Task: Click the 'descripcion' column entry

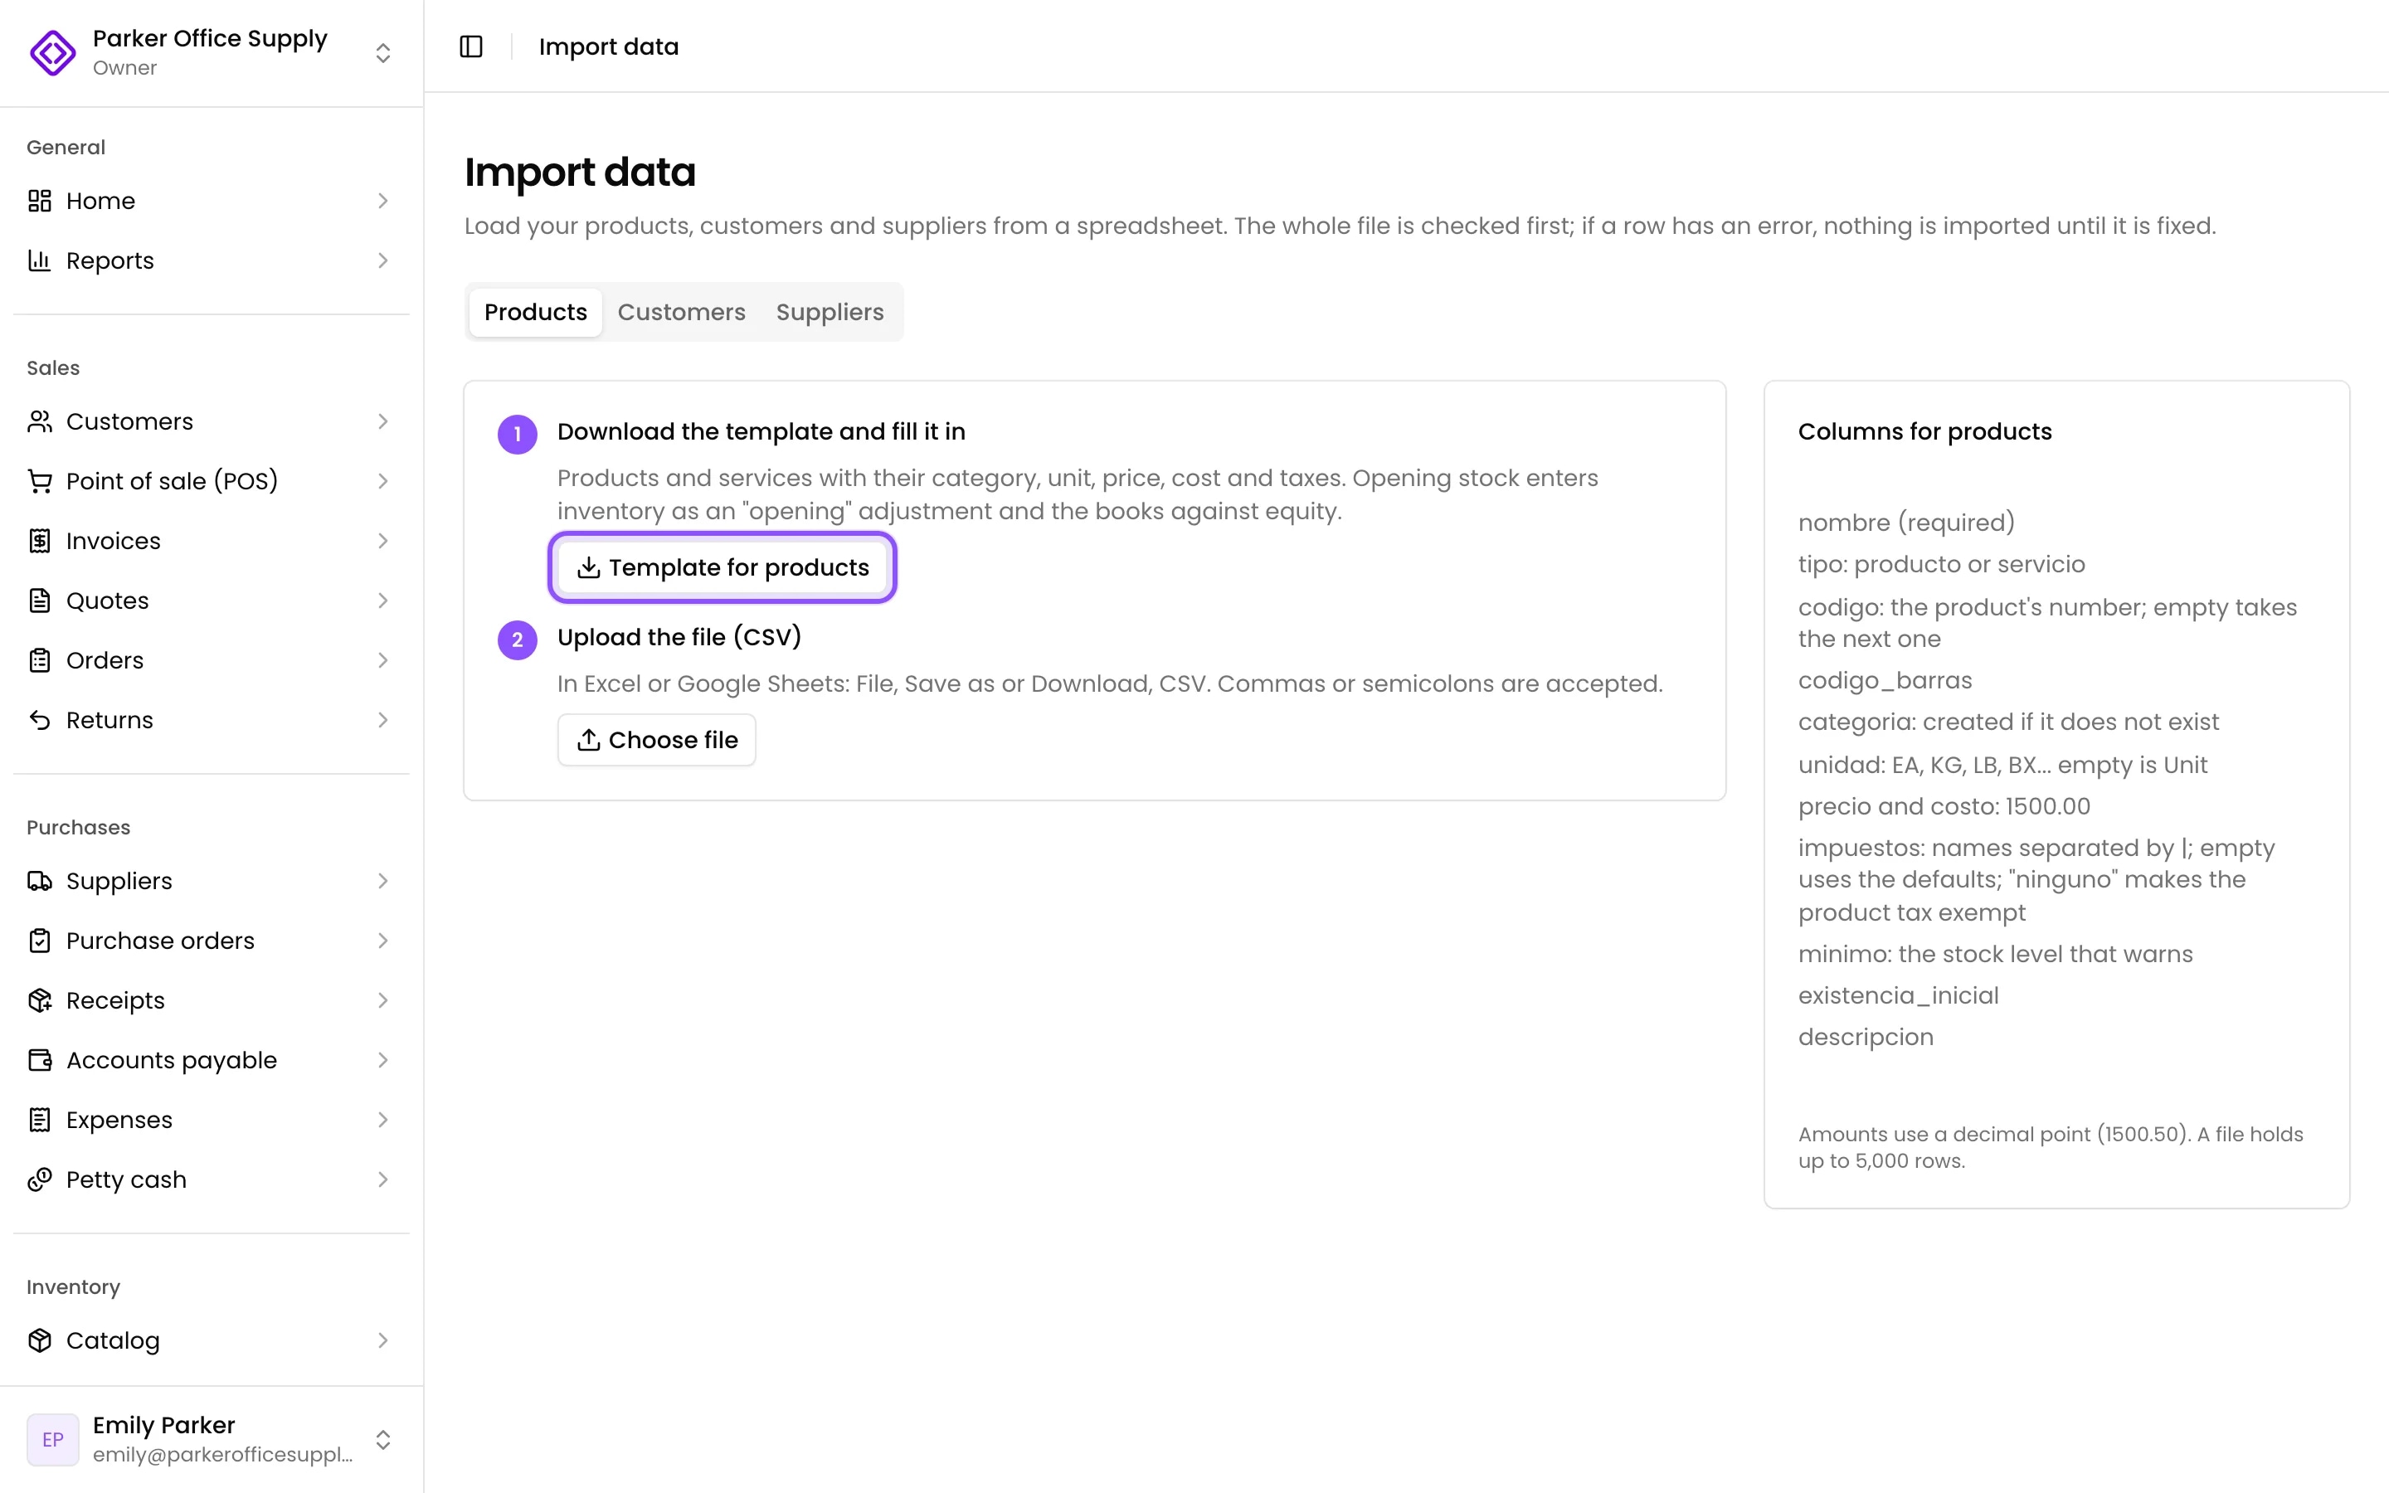Action: 1865,1037
